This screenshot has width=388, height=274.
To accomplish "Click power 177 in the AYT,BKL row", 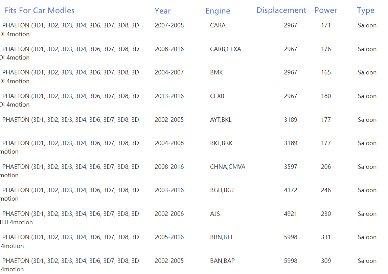I will point(326,120).
